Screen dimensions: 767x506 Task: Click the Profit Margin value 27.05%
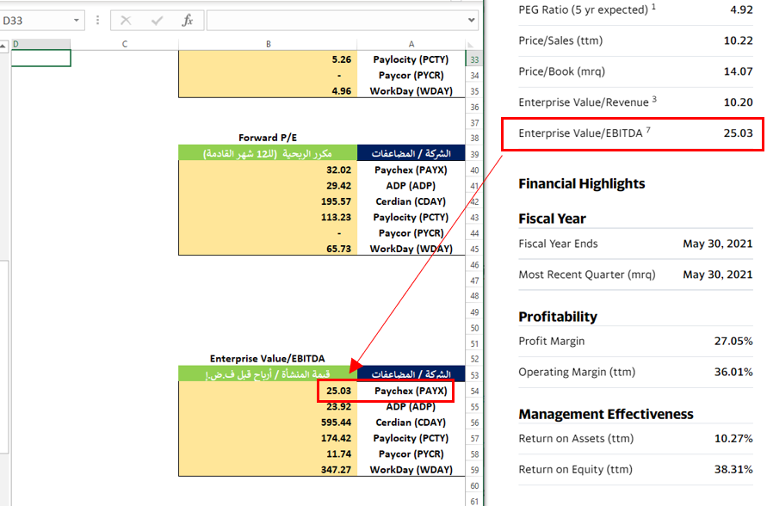733,341
